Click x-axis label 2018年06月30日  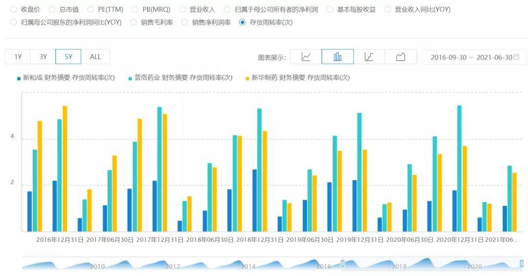tap(210, 240)
